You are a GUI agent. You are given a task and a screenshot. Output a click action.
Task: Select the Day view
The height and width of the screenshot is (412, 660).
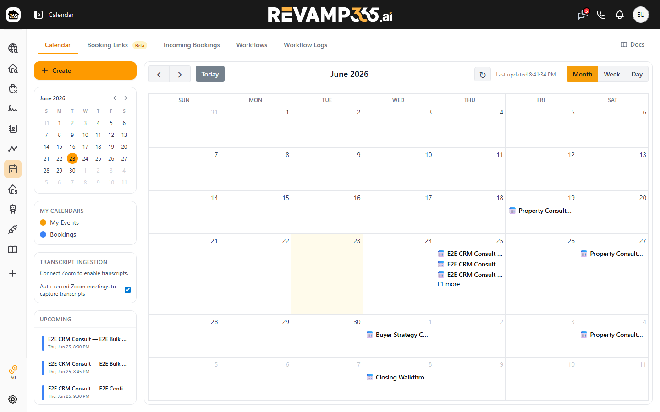coord(637,74)
